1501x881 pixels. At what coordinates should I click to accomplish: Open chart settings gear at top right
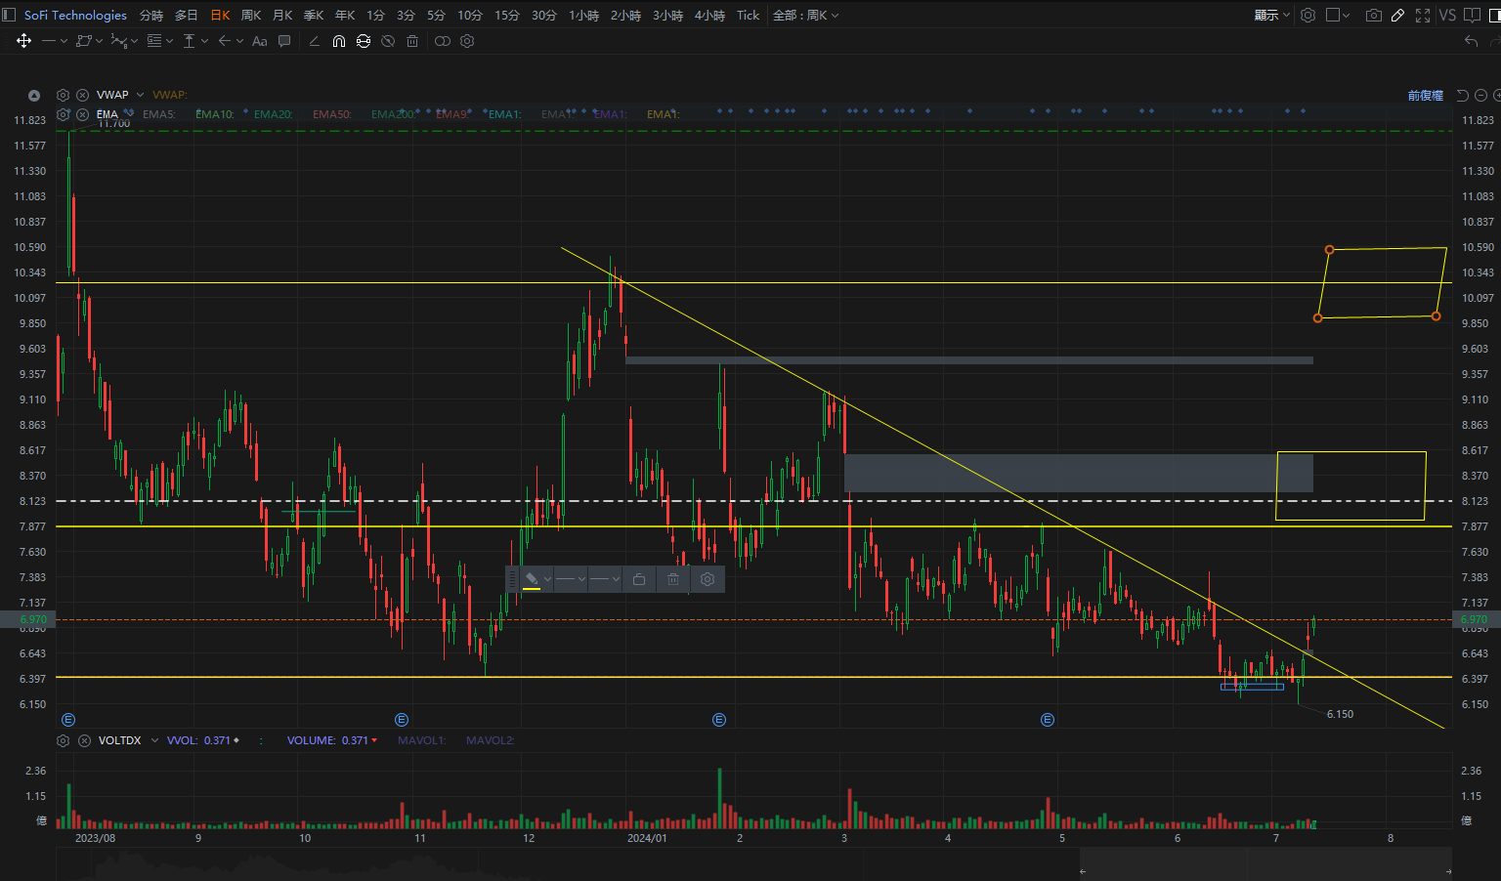point(1308,15)
